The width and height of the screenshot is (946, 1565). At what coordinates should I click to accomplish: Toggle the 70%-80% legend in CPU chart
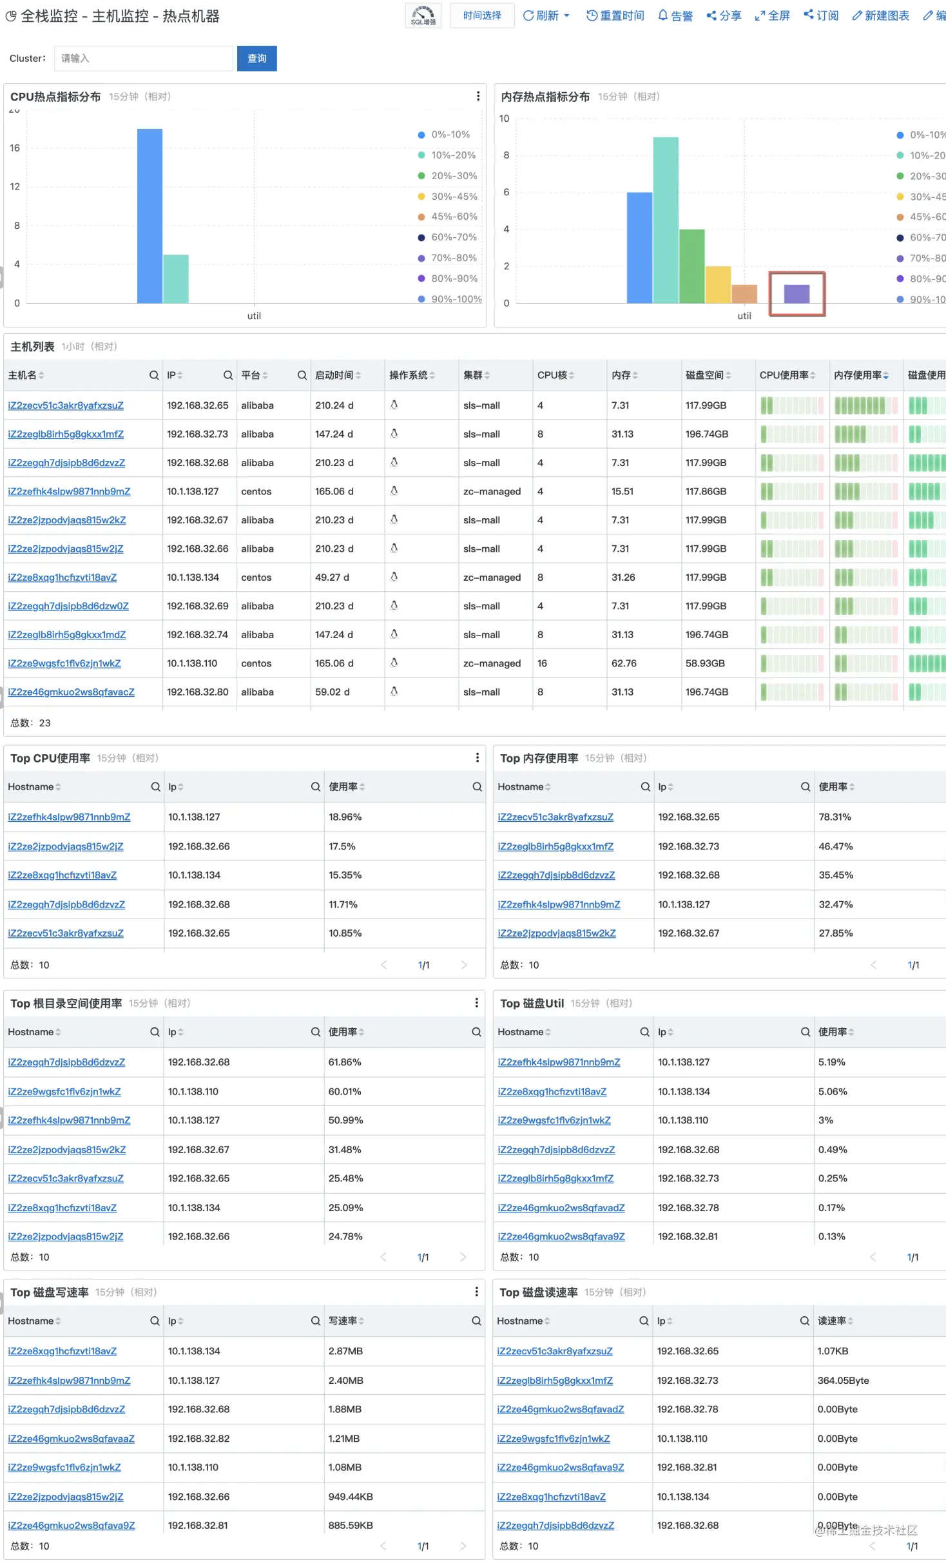click(447, 258)
